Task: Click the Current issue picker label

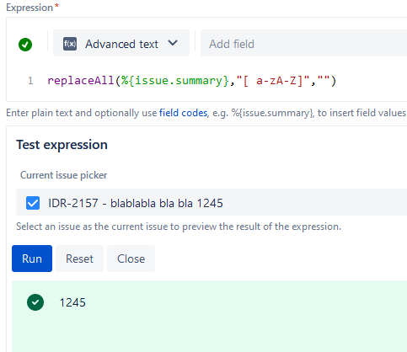Action: [63, 175]
